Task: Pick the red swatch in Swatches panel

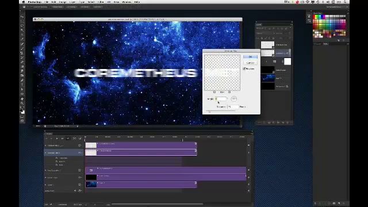Action: tap(315, 17)
